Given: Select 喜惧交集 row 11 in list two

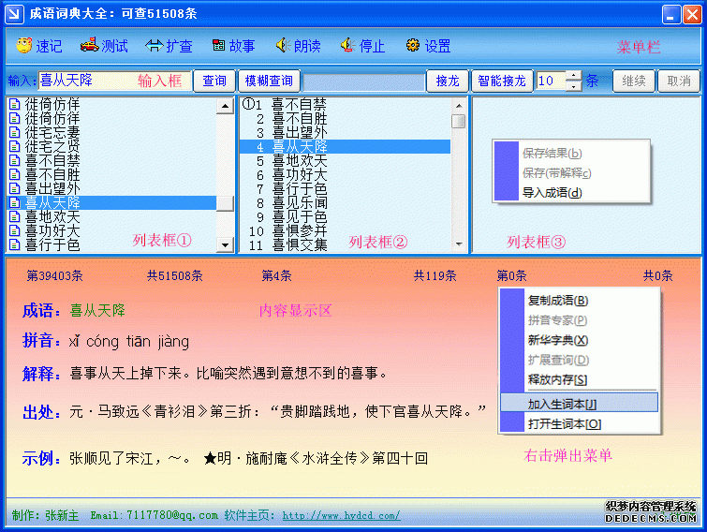Looking at the screenshot, I should 345,244.
